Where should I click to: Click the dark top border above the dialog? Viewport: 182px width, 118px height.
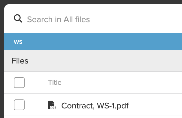tap(91, 2)
